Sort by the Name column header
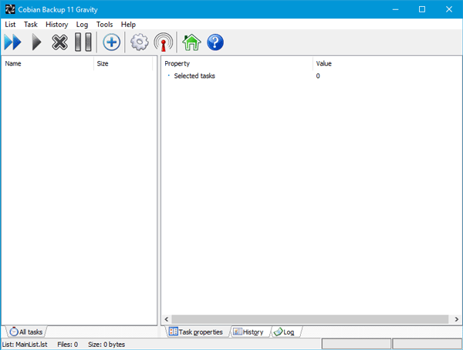Viewport: 463px width, 350px height. (x=48, y=63)
